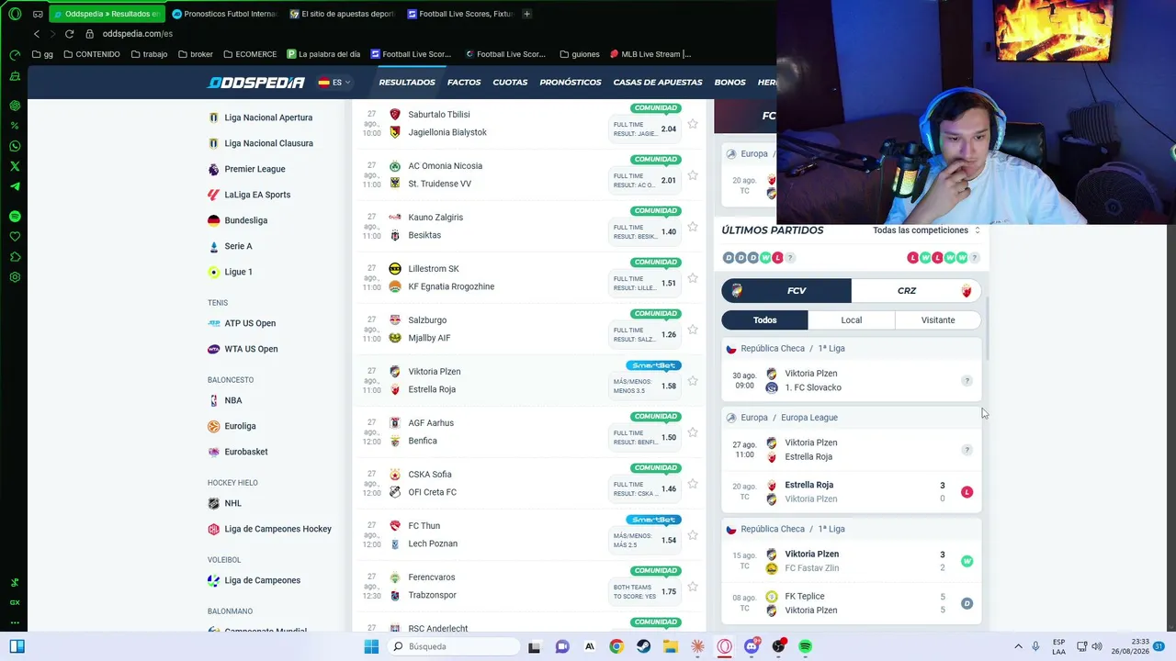Select the Todos matches filter
The image size is (1176, 661).
[x=764, y=320]
